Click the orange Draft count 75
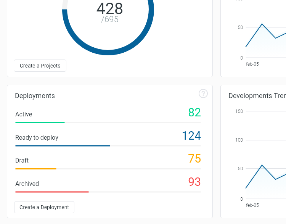The image size is (286, 224). pyautogui.click(x=194, y=159)
